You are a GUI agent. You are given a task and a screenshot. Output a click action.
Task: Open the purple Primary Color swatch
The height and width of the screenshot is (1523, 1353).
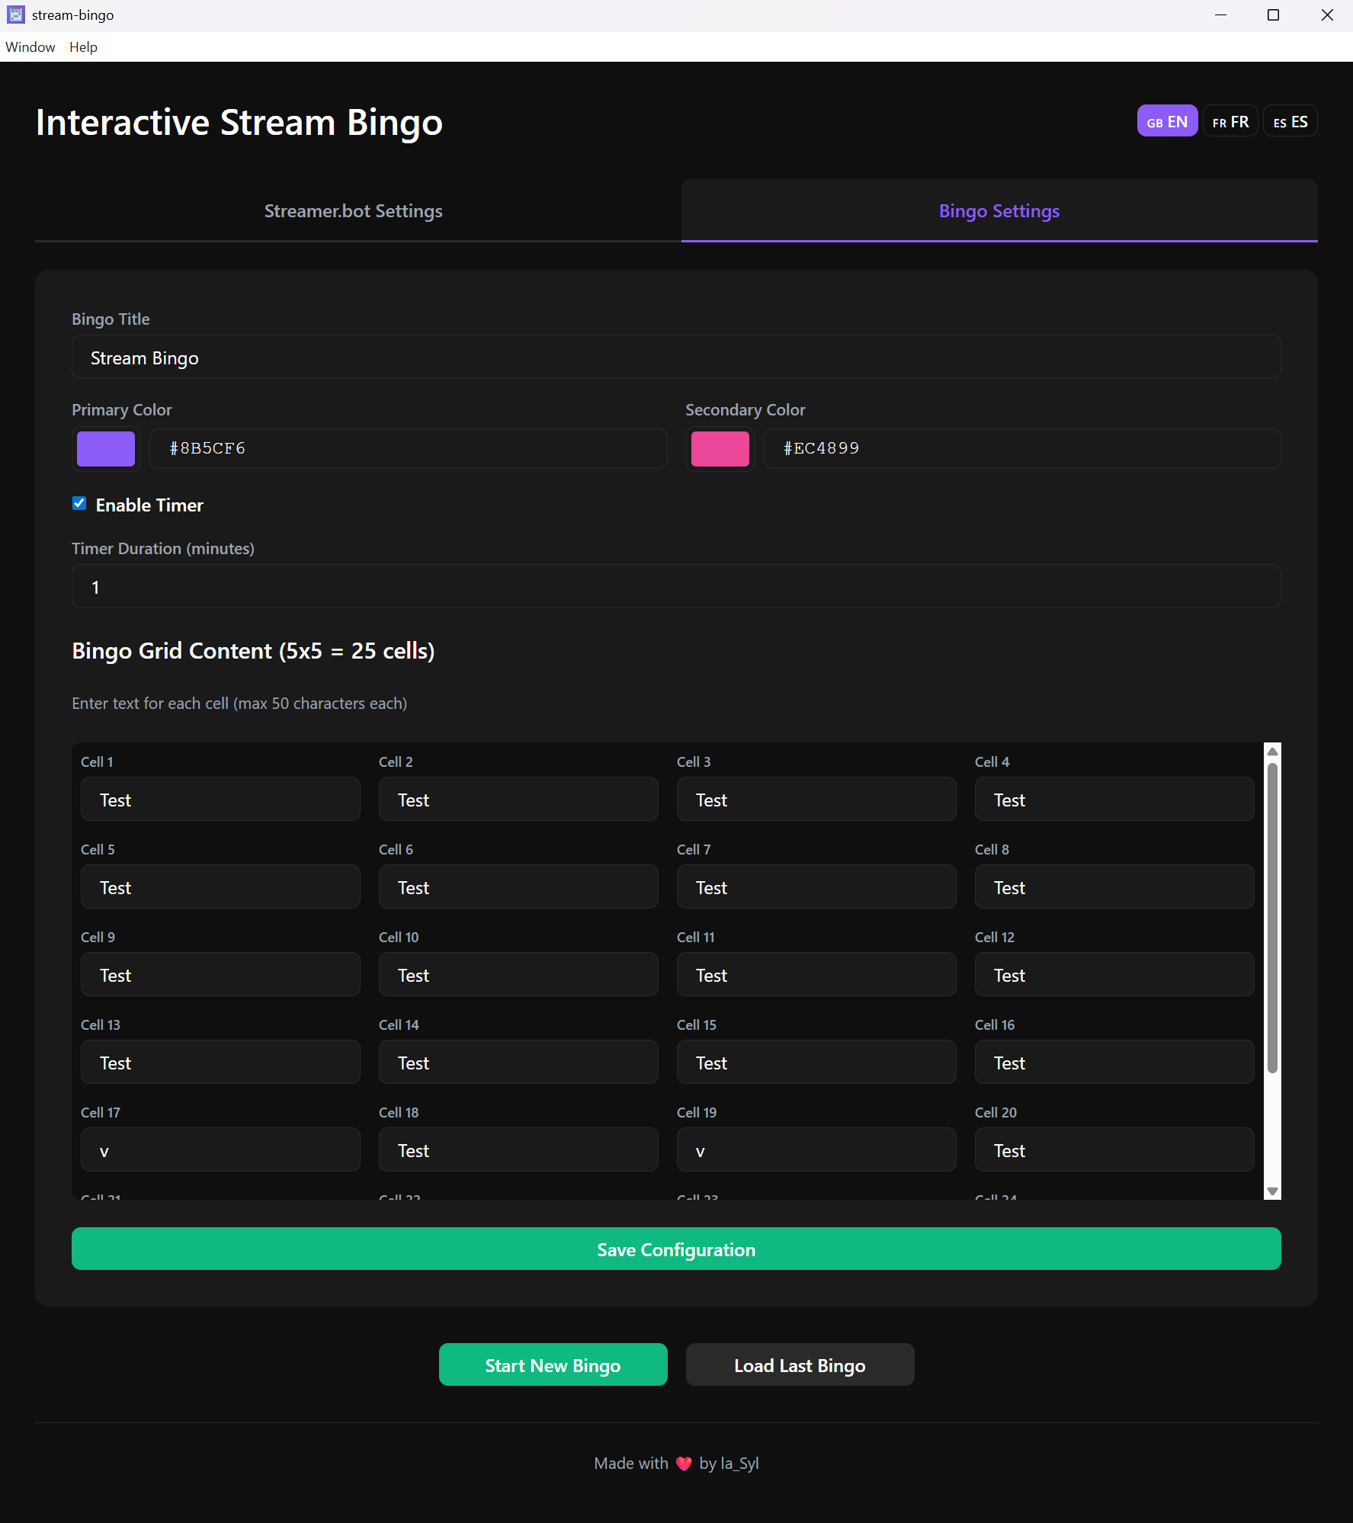click(x=106, y=448)
